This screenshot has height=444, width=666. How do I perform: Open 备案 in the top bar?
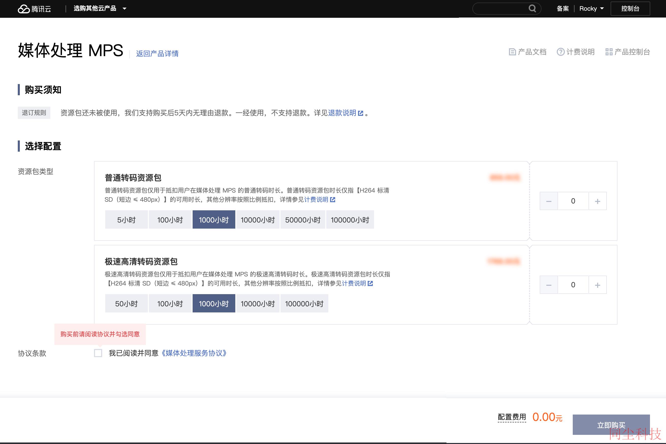(563, 8)
